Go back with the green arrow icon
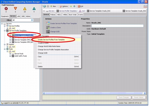153x108 pixels. coord(45,6)
